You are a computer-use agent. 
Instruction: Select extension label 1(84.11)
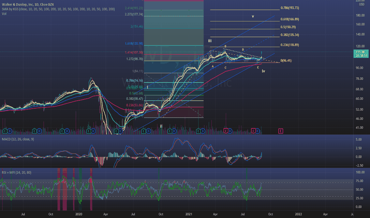138,71
